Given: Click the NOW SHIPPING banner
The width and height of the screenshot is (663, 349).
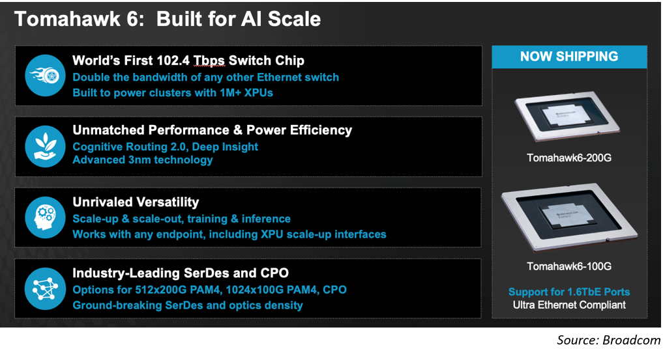Looking at the screenshot, I should pos(569,57).
